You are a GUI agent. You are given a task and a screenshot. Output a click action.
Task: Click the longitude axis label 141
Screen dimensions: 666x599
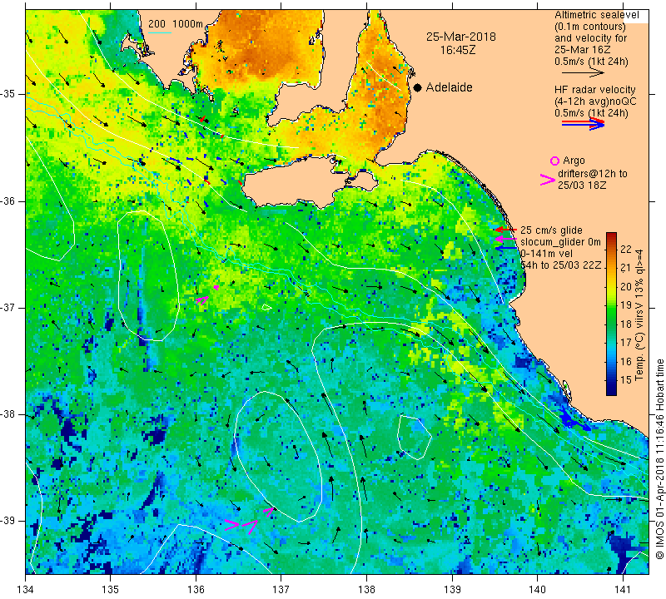coord(623,589)
